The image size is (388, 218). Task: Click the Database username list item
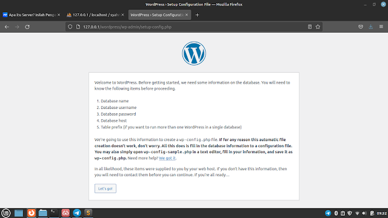click(x=119, y=108)
